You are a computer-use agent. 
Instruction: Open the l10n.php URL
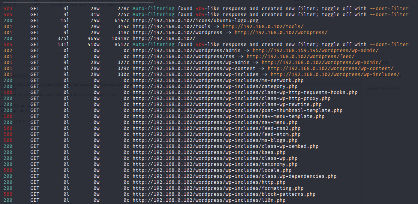click(x=209, y=200)
